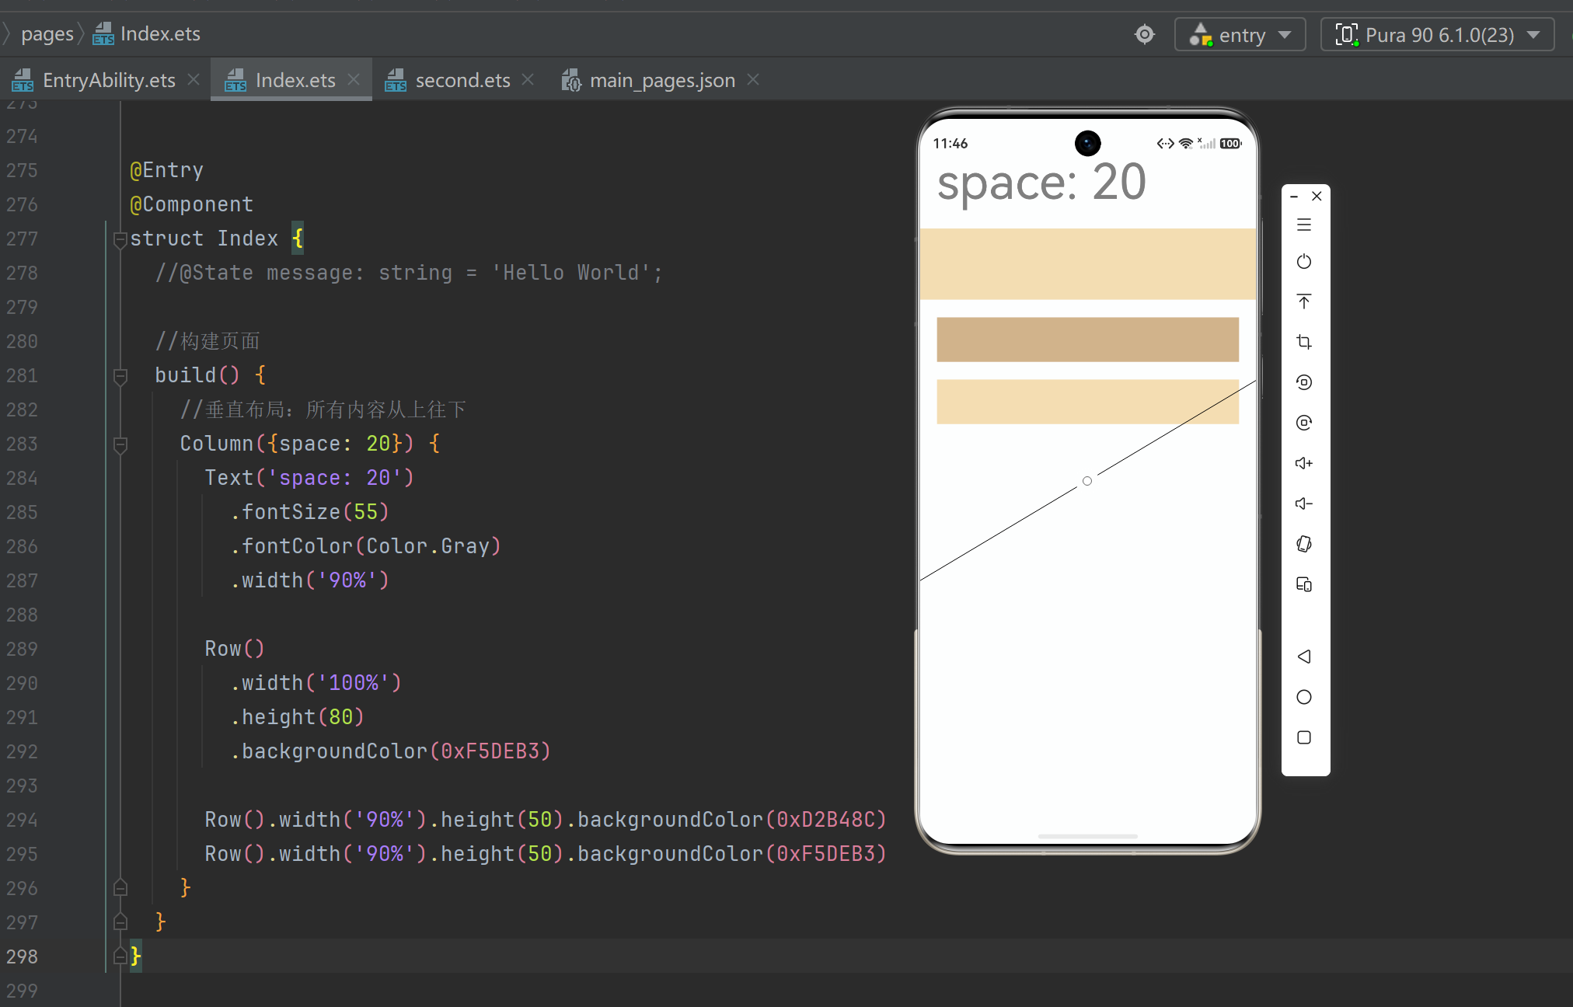Click the .backgroundColor(0xF5DEB3) on line 292
The width and height of the screenshot is (1573, 1007).
(390, 752)
